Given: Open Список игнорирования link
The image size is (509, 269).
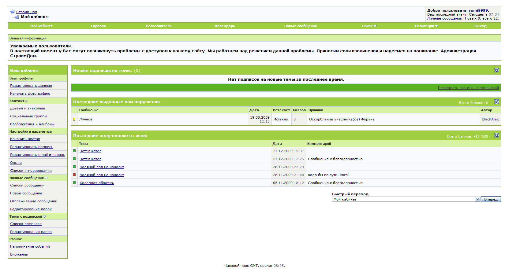Looking at the screenshot, I should 31,171.
